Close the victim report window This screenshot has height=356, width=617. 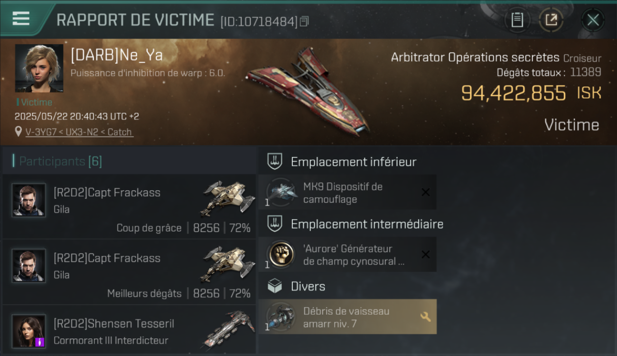[593, 20]
